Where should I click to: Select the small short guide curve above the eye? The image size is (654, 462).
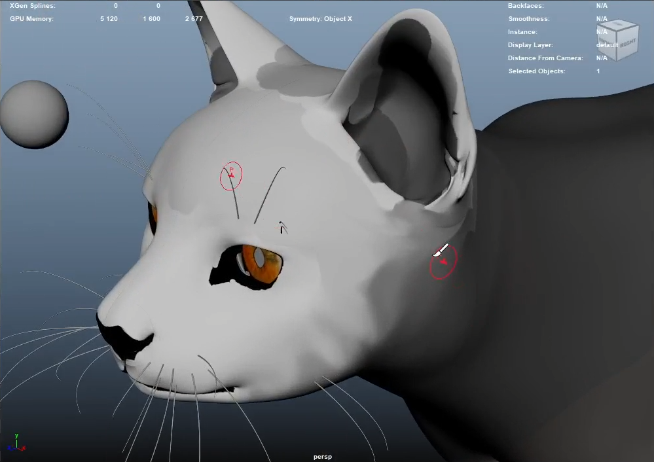point(283,227)
